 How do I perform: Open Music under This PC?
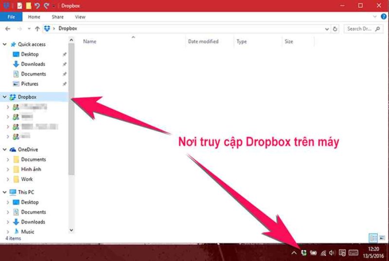28,232
